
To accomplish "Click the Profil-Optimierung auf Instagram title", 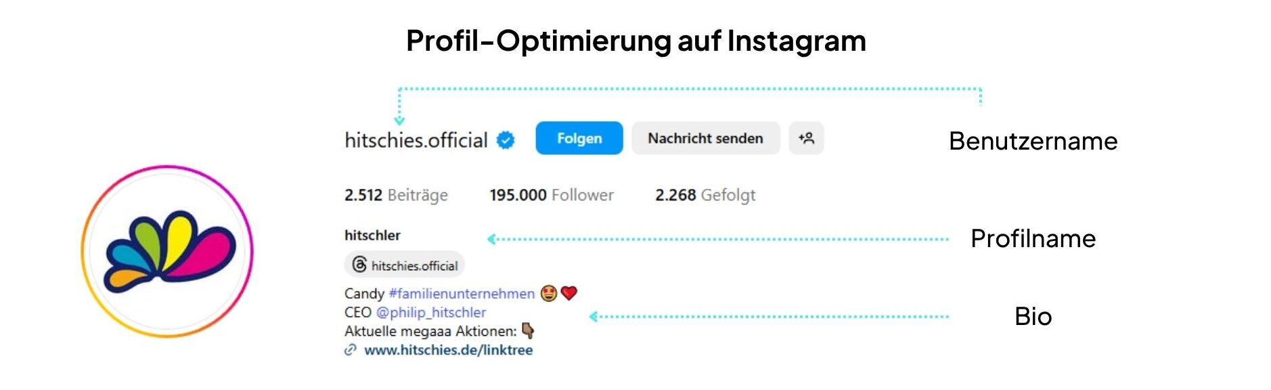I will point(636,41).
